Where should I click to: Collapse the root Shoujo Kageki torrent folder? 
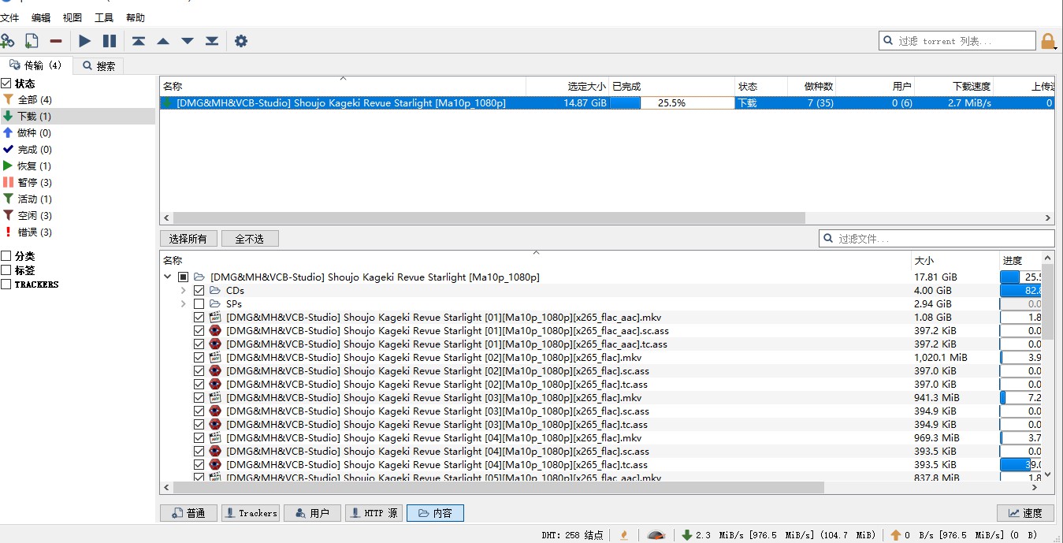click(167, 277)
